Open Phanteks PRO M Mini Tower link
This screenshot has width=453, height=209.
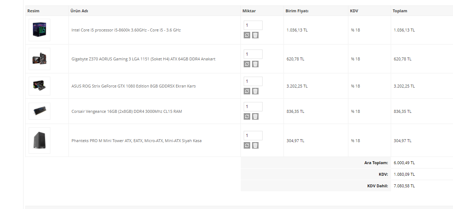point(137,141)
